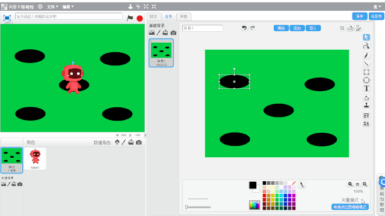Open the rainbow color picker palette
Screen dimensions: 385x216
click(x=254, y=205)
